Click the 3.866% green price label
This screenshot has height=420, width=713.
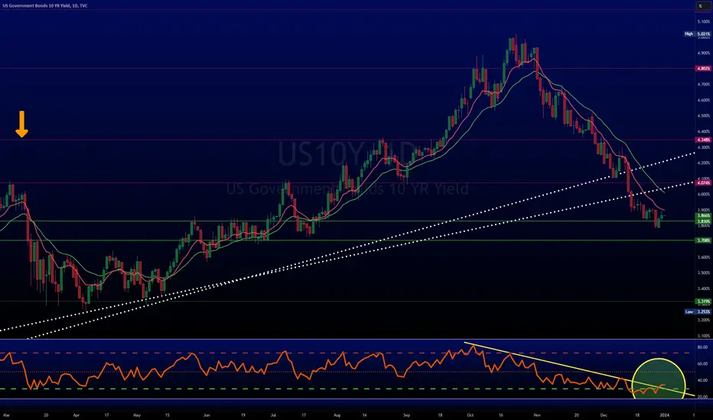703,215
